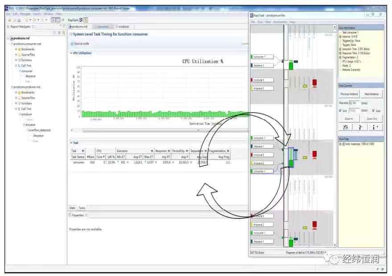The height and width of the screenshot is (276, 392).
Task: Click the Util % column header
Action: [x=111, y=157]
